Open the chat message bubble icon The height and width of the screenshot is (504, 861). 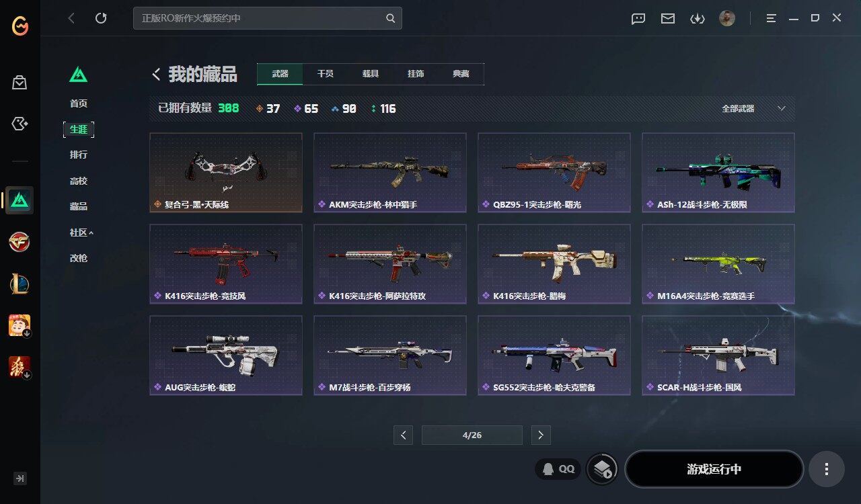tap(638, 19)
